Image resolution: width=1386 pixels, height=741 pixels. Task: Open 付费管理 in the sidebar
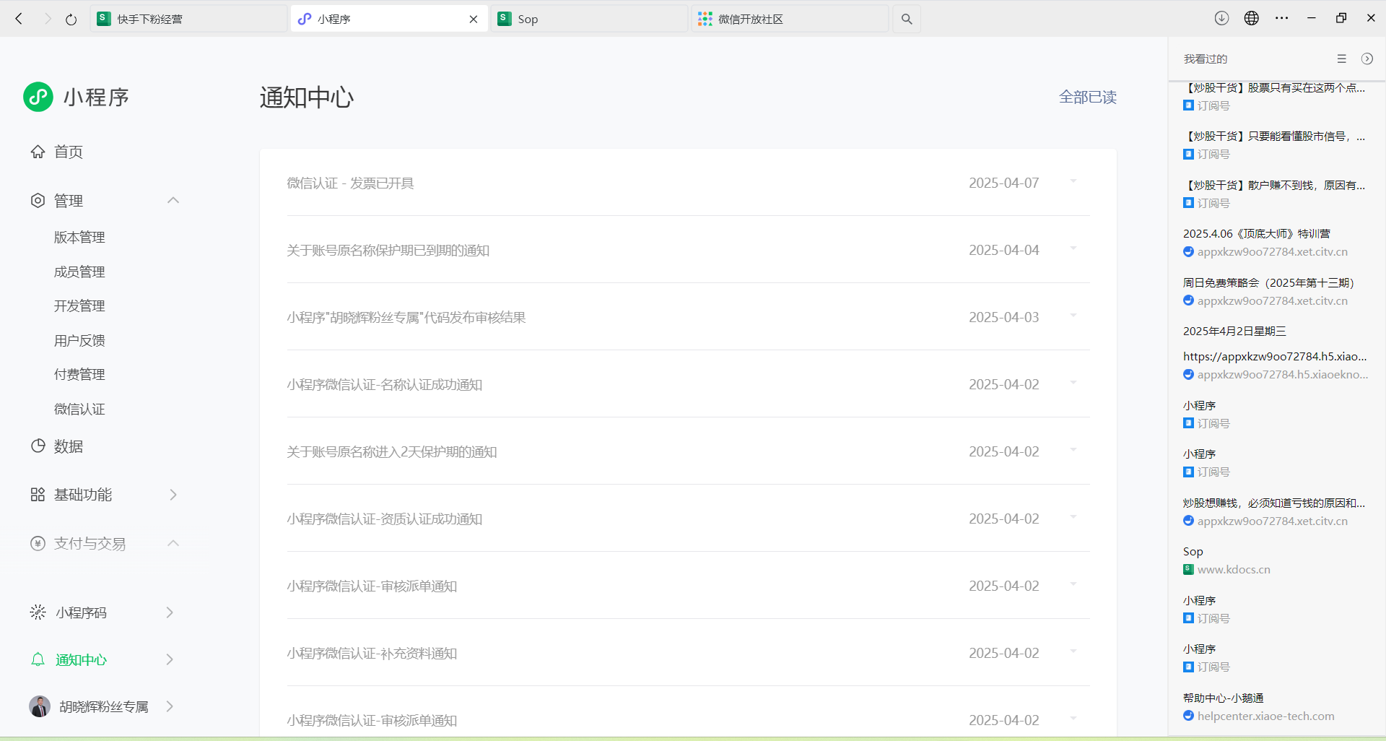[x=79, y=375]
